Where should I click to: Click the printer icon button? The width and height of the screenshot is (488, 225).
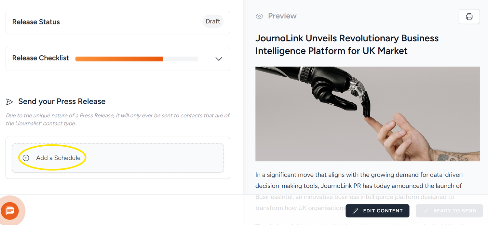(x=469, y=17)
